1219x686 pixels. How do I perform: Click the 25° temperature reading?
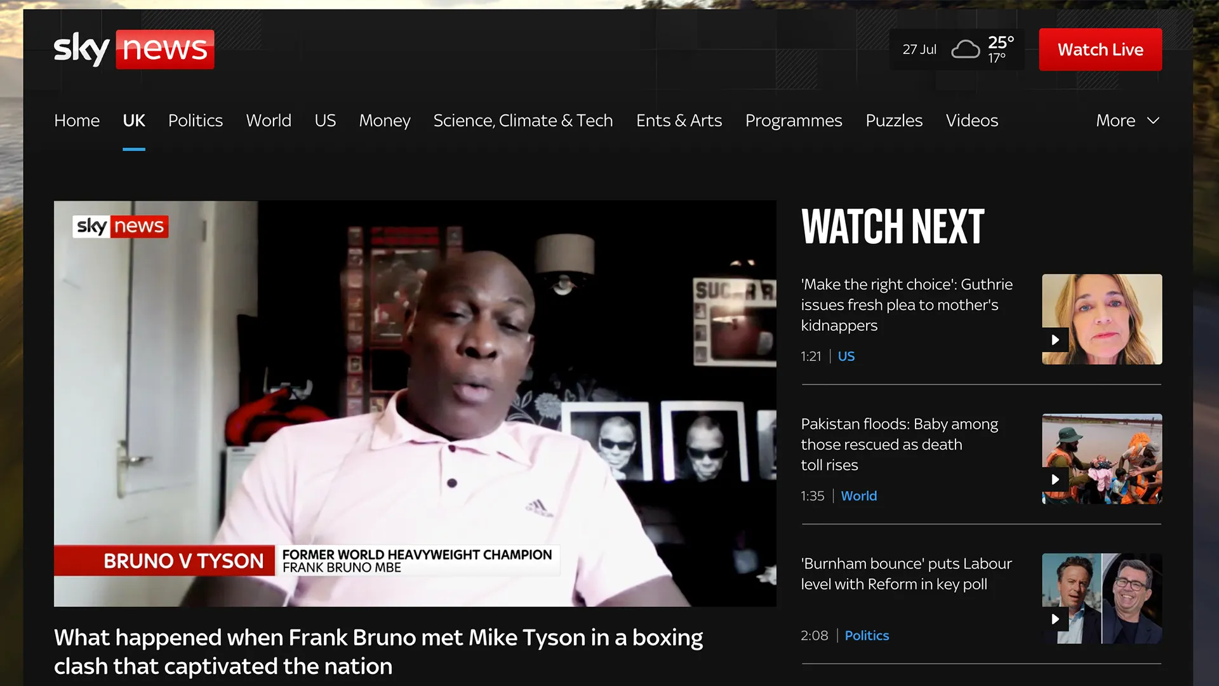pos(1001,43)
